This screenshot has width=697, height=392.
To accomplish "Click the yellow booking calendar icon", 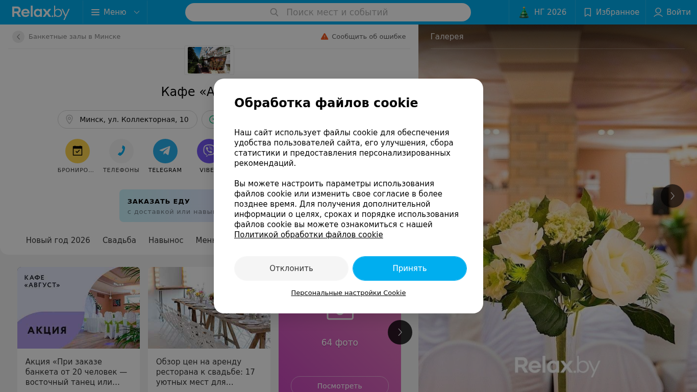I will 78,151.
